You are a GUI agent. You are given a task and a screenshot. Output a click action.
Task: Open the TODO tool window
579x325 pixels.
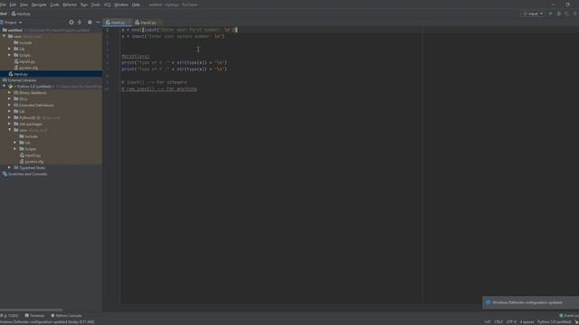(10, 316)
